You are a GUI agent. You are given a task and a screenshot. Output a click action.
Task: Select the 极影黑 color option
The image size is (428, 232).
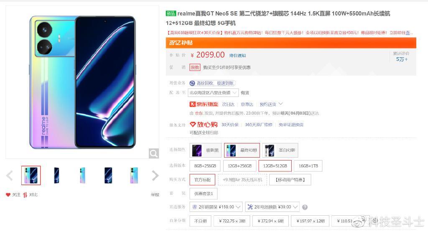click(x=206, y=150)
